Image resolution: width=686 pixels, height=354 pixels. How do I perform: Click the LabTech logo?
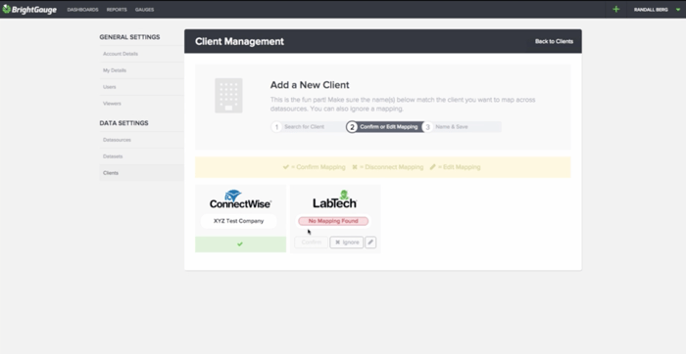click(335, 199)
